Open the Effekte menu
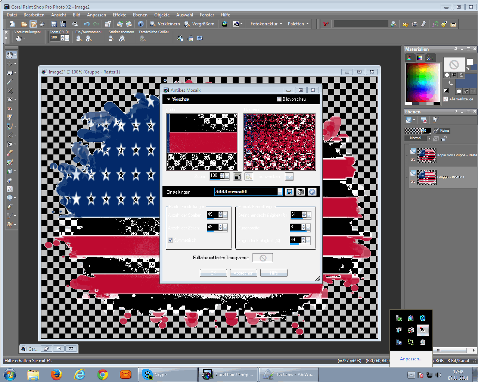 click(119, 15)
